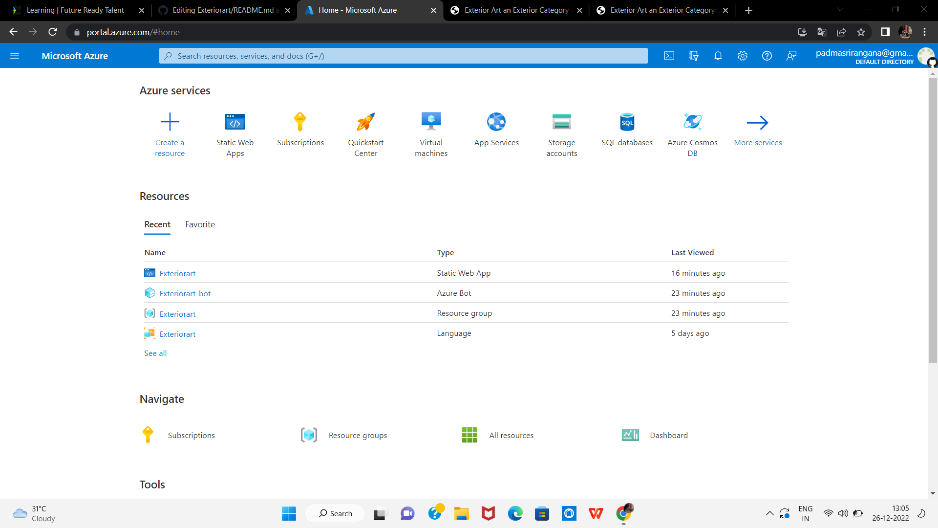Open Directories and subscriptions filter icon
The height and width of the screenshot is (528, 938).
coord(694,56)
